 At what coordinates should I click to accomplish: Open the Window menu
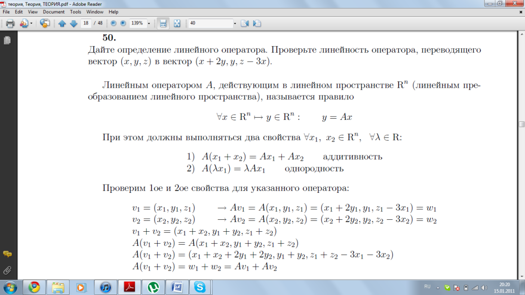[95, 12]
